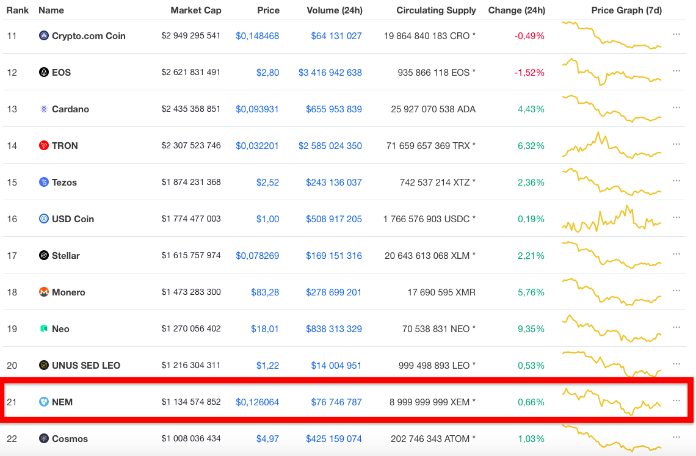The height and width of the screenshot is (456, 696).
Task: Click TRON volume $2 585 024 350
Action: point(330,146)
